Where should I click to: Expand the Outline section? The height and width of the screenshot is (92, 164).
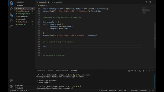[x=25, y=85]
